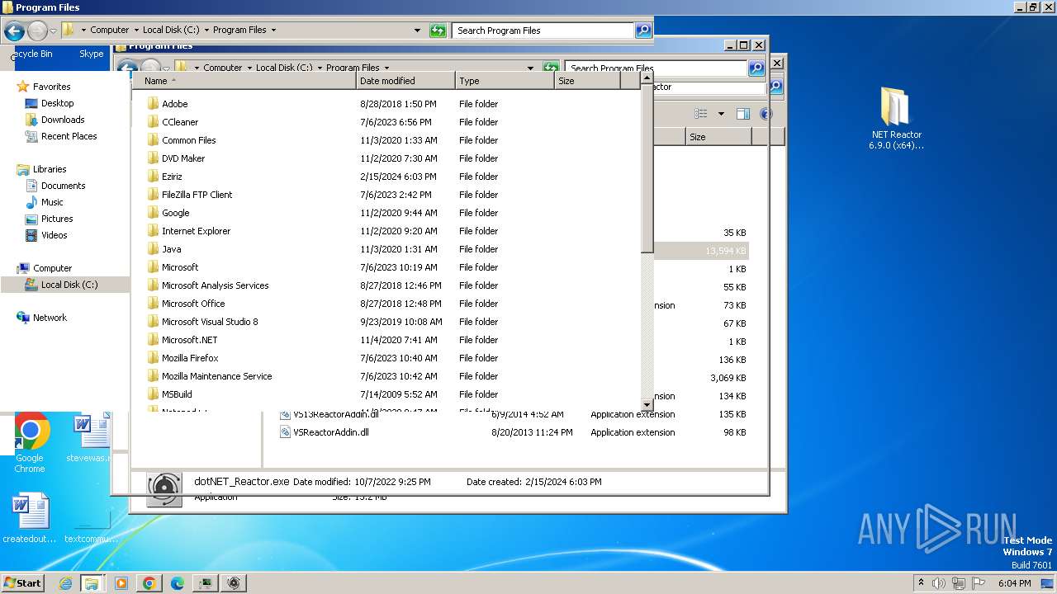This screenshot has width=1057, height=594.
Task: Refresh the front Program Files window
Action: [438, 31]
